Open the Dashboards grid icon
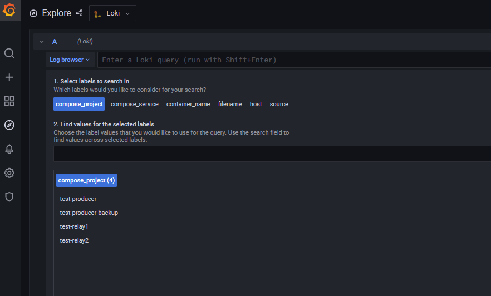 tap(9, 101)
